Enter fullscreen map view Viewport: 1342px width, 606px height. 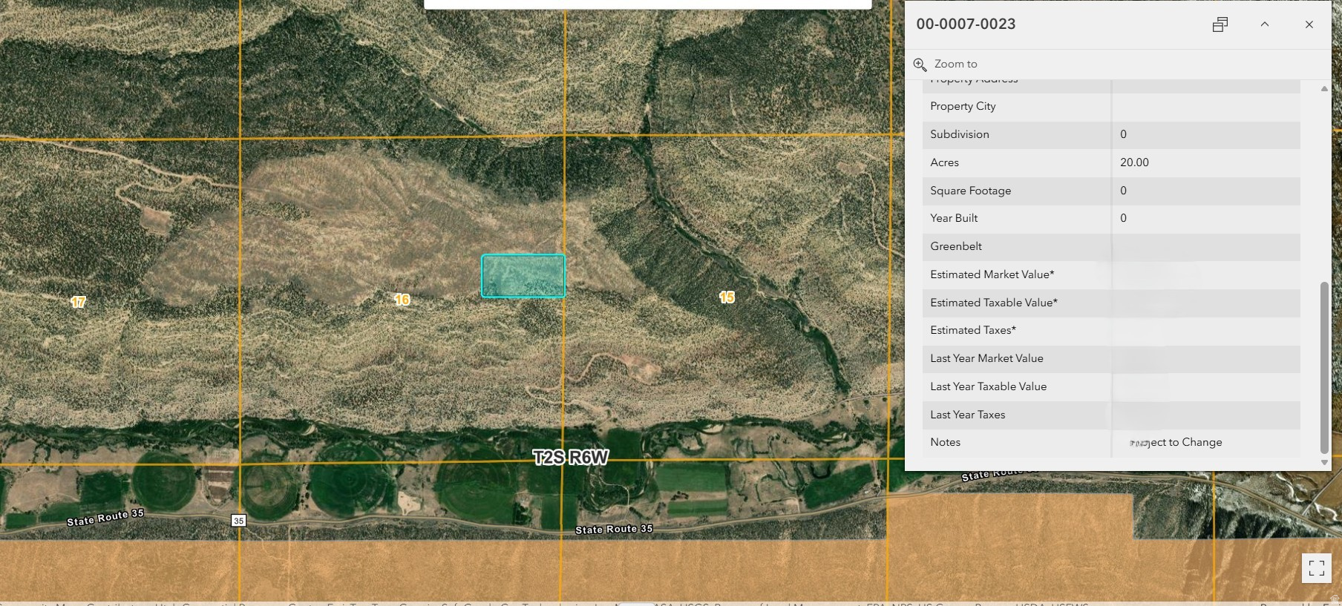1316,568
